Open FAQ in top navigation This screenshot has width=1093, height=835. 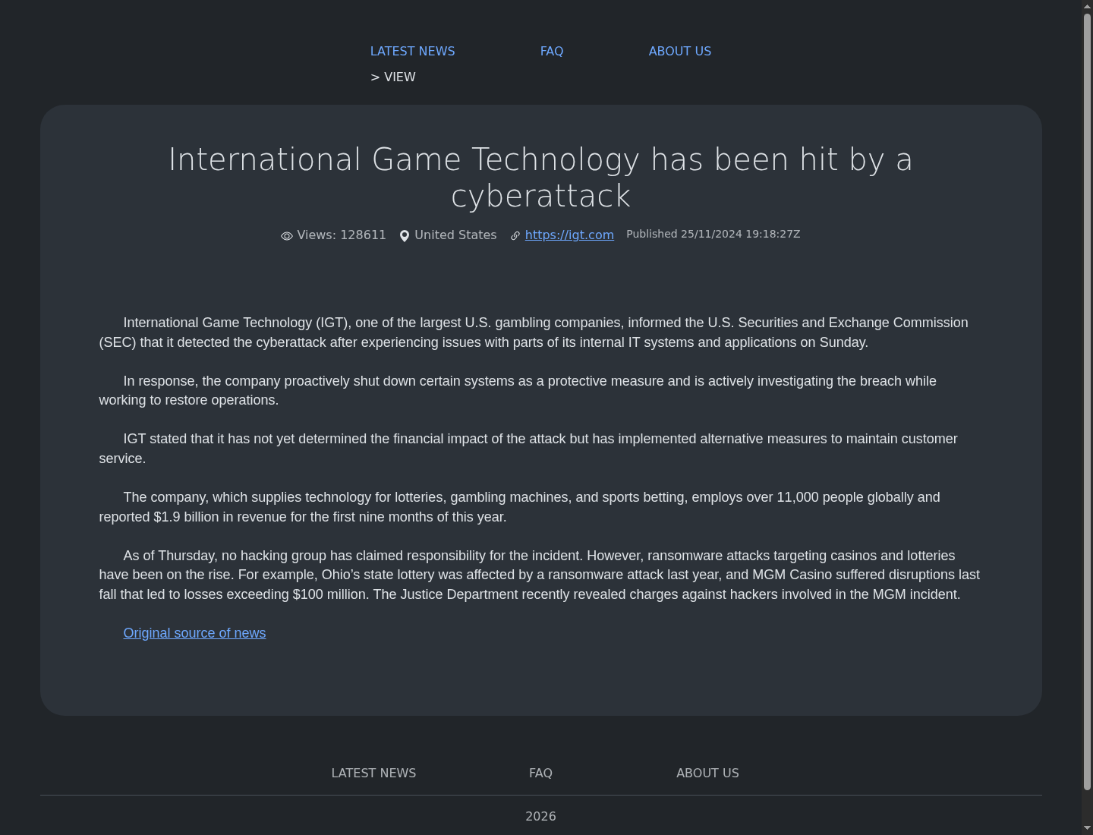click(x=552, y=51)
